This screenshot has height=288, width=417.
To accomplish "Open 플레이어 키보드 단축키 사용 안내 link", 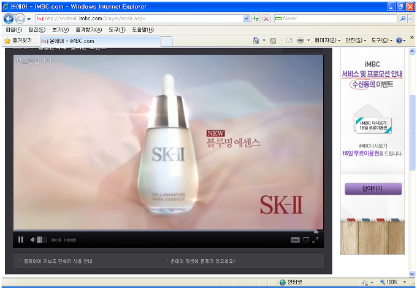I will [58, 261].
